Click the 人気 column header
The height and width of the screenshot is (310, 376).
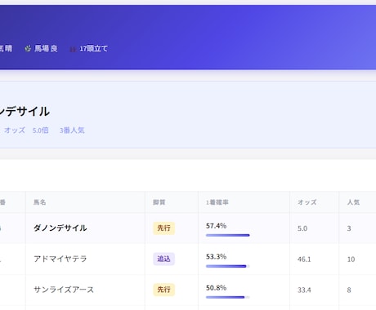pos(353,202)
